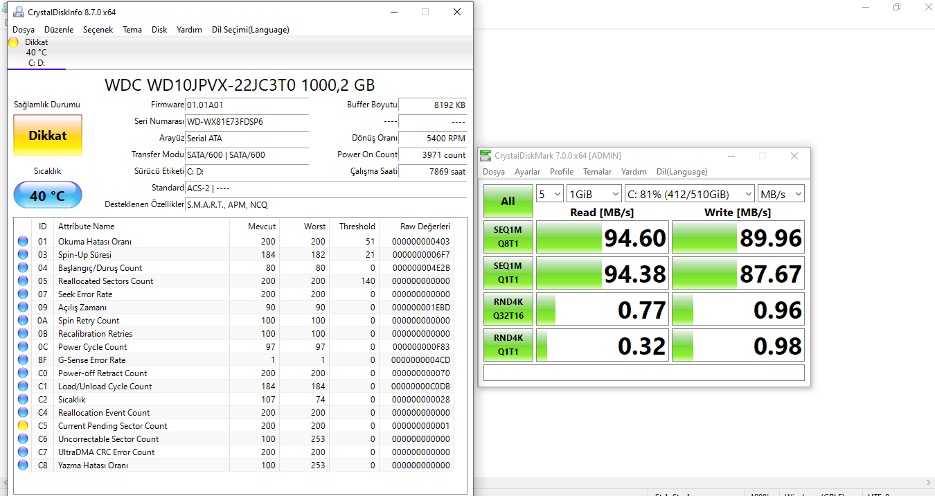The image size is (935, 496).
Task: Click status circle for Load/Unload Cycle Count row
Action: [23, 387]
